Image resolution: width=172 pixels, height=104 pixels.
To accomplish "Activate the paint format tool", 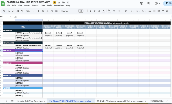I will pos(22,11).
